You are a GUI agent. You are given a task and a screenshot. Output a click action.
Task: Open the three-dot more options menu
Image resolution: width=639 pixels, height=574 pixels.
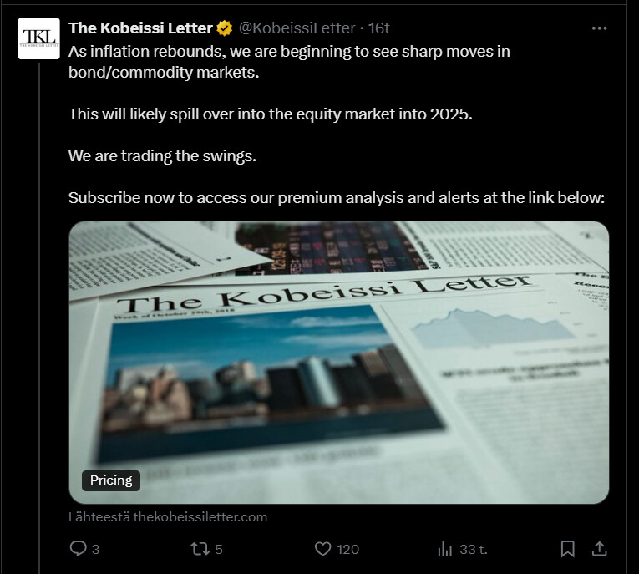click(x=599, y=28)
